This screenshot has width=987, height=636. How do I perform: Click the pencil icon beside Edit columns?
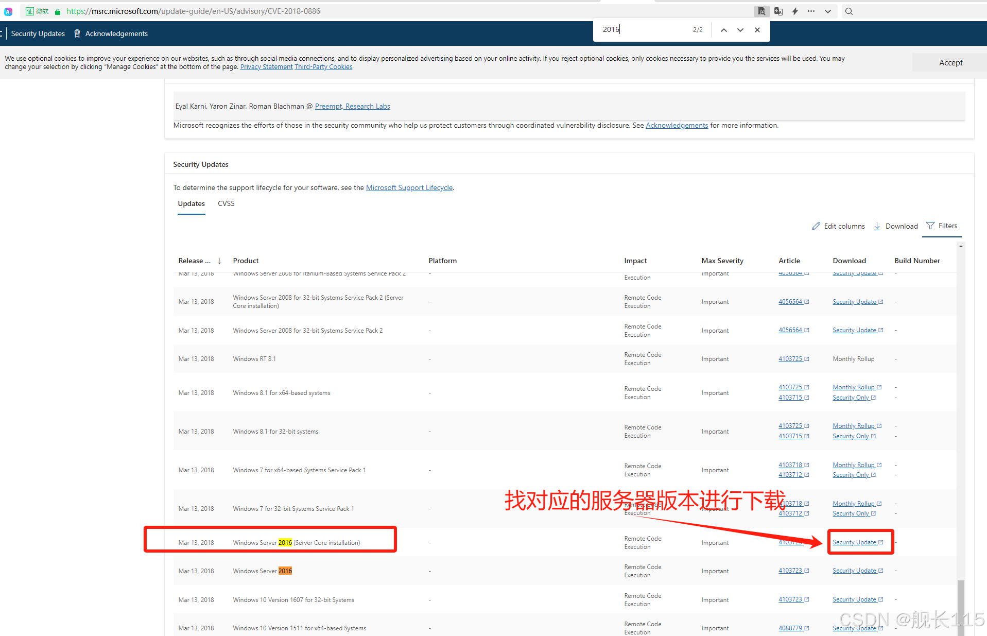(x=816, y=226)
